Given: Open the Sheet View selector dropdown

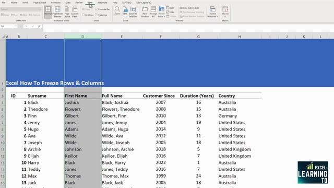Looking at the screenshot, I should tap(40, 9).
